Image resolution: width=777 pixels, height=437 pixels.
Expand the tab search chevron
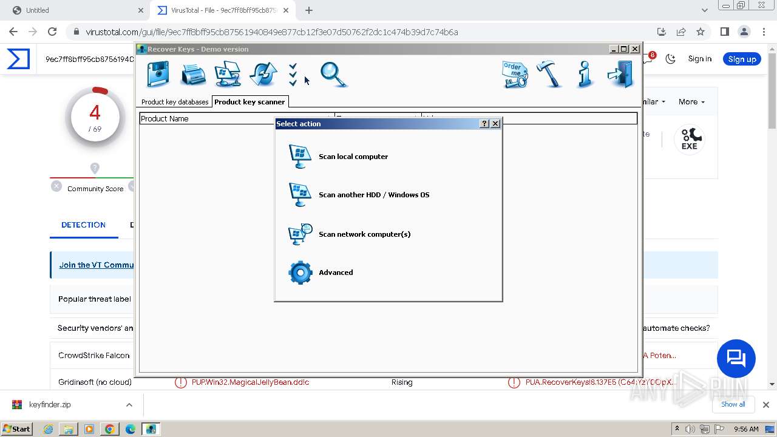click(x=705, y=10)
